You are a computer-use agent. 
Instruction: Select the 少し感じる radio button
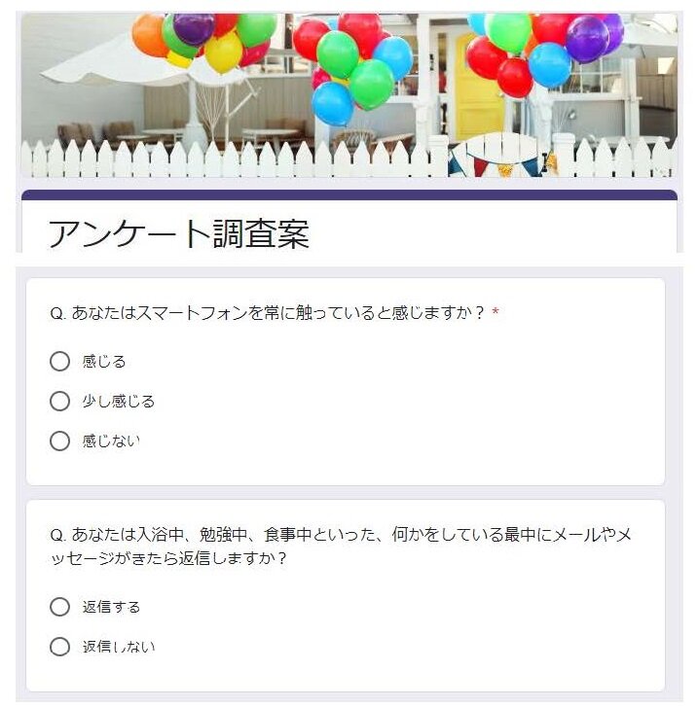(x=59, y=401)
